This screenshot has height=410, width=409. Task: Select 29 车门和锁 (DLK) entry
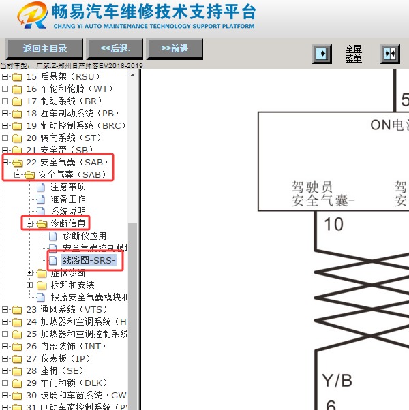pyautogui.click(x=67, y=383)
